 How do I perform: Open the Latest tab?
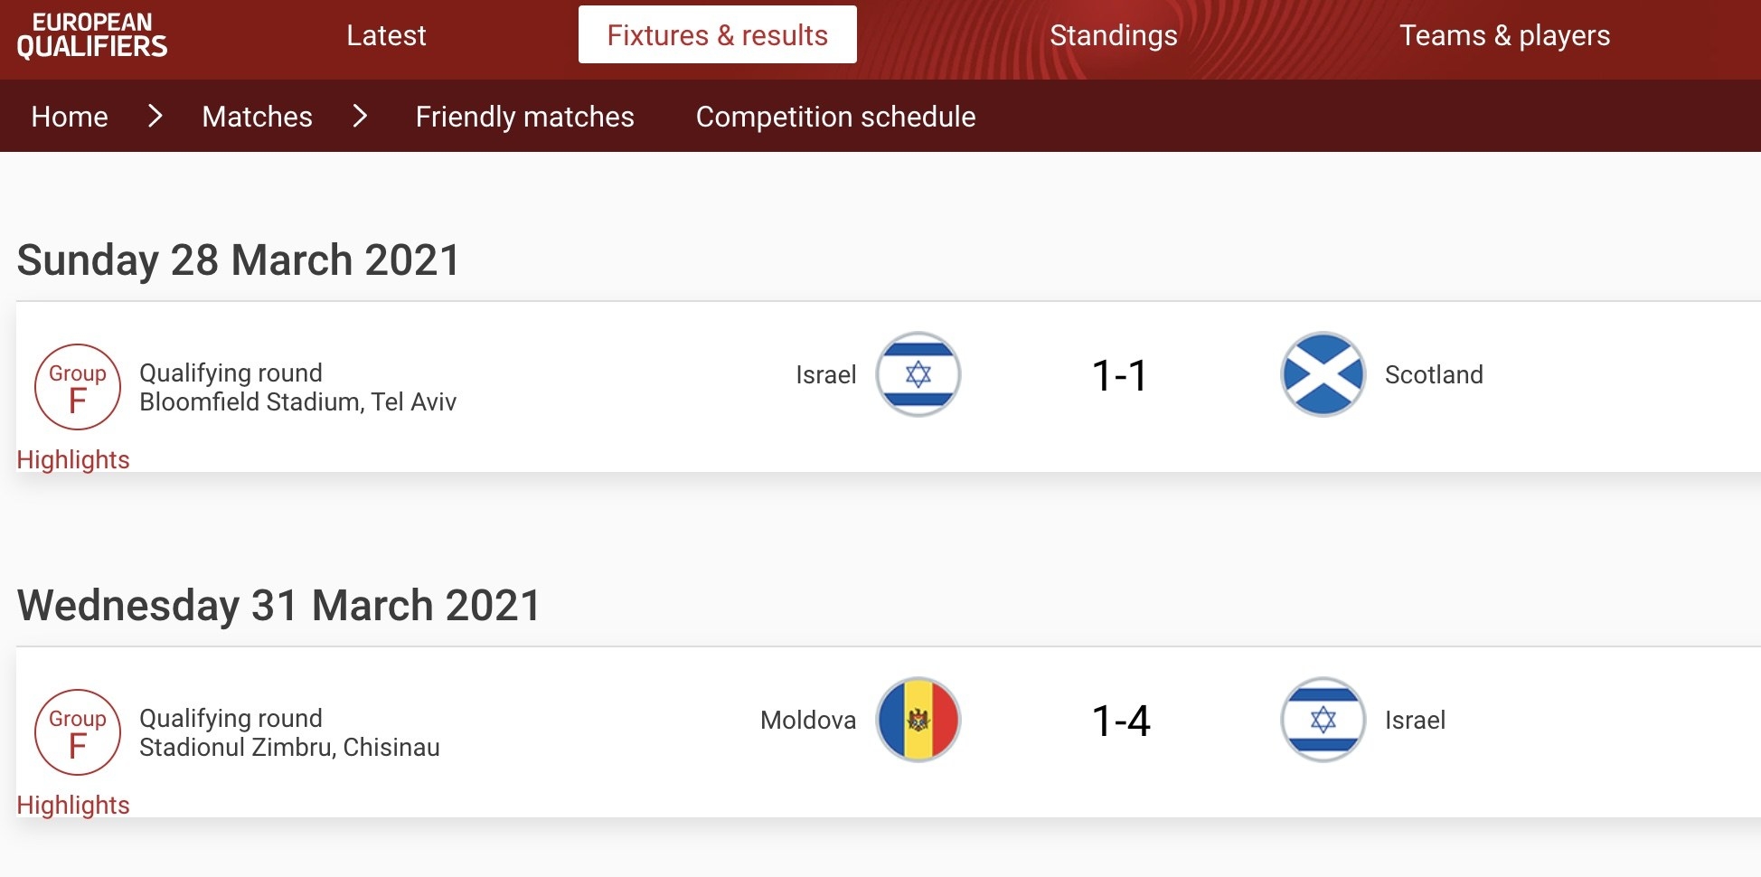click(x=386, y=35)
